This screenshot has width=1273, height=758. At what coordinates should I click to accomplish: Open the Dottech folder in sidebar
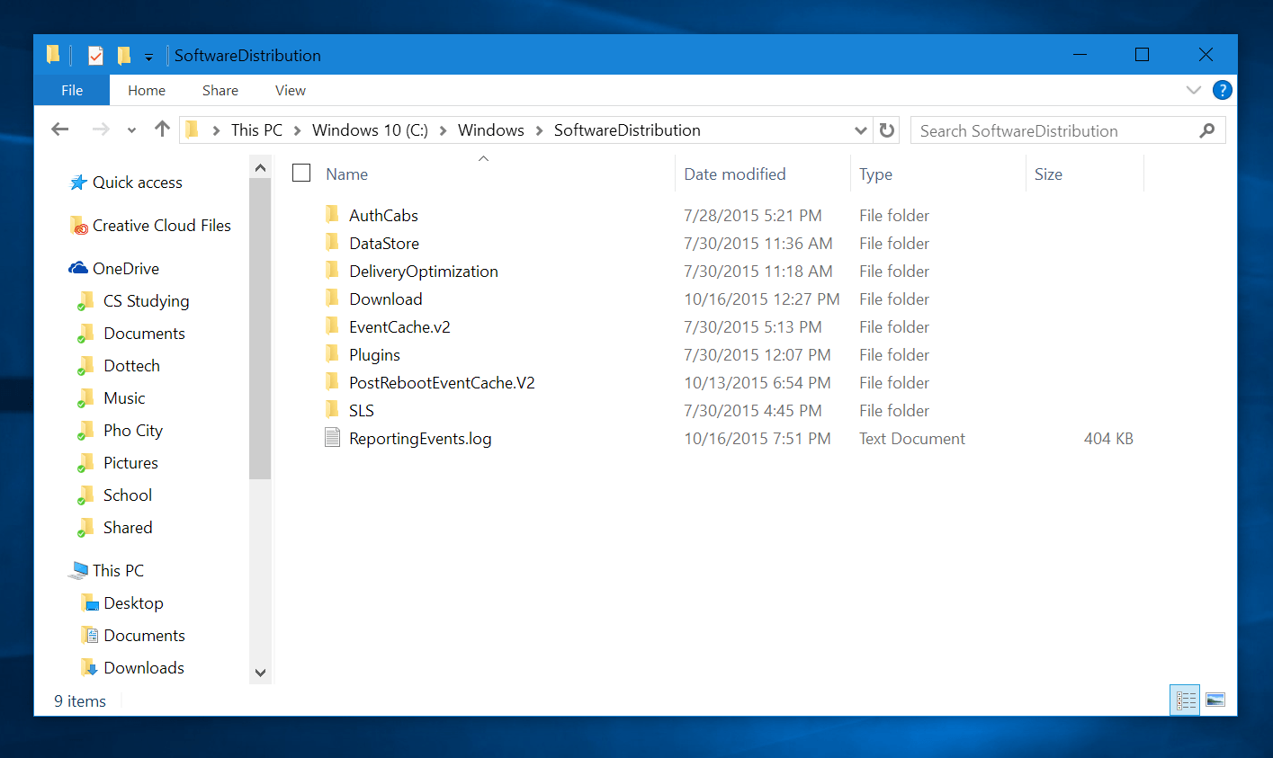click(x=131, y=366)
